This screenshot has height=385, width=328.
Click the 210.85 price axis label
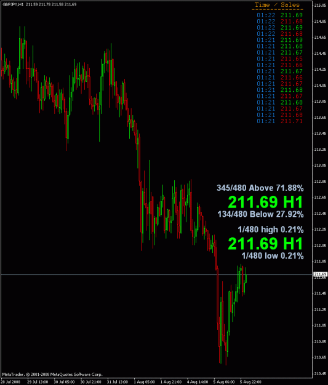(321, 341)
